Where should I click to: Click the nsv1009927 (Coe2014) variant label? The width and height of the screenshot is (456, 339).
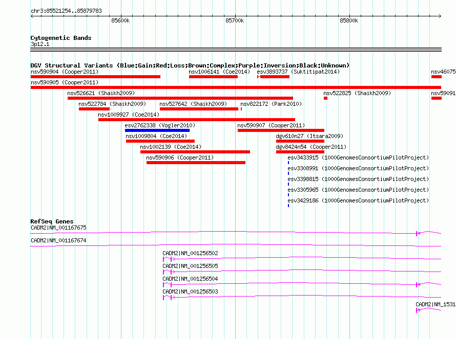(x=129, y=115)
